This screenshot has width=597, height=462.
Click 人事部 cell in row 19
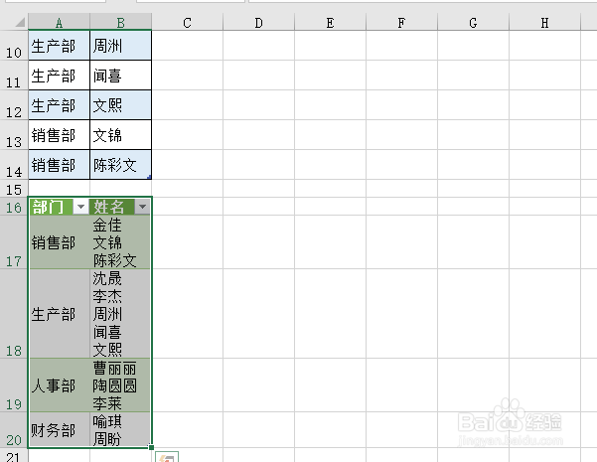pos(59,385)
